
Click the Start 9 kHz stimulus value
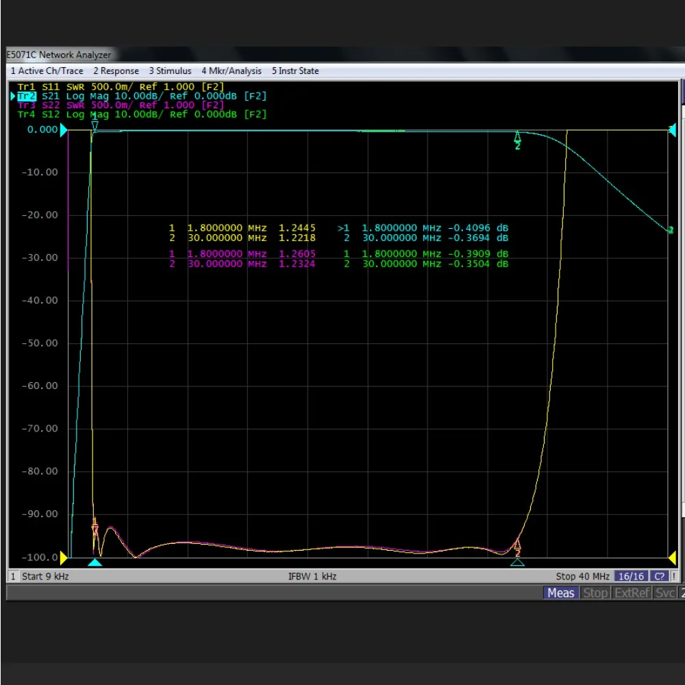click(45, 576)
